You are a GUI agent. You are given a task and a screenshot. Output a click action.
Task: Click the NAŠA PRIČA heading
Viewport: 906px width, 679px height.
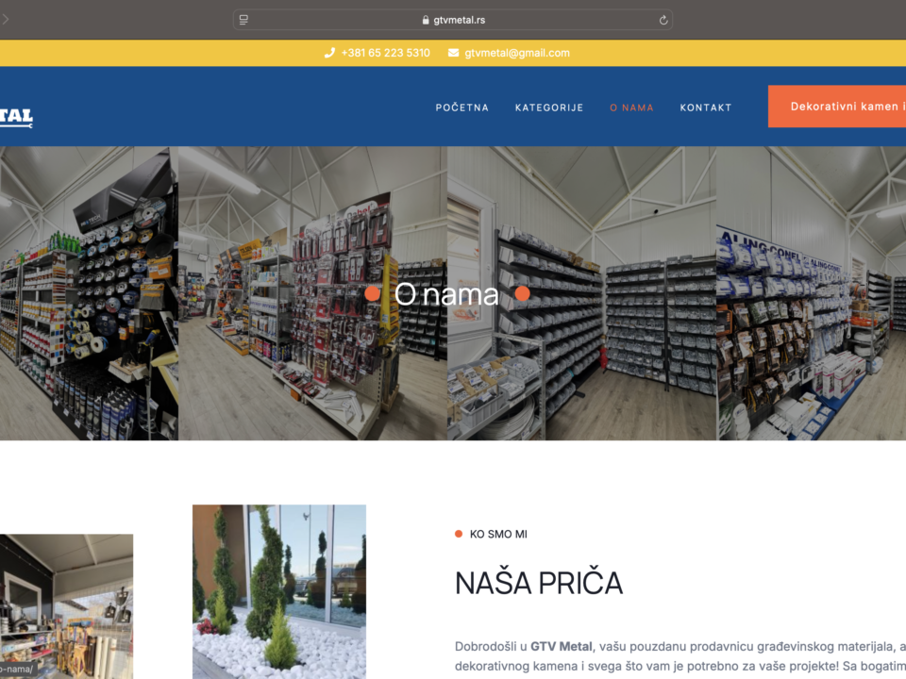tap(538, 583)
